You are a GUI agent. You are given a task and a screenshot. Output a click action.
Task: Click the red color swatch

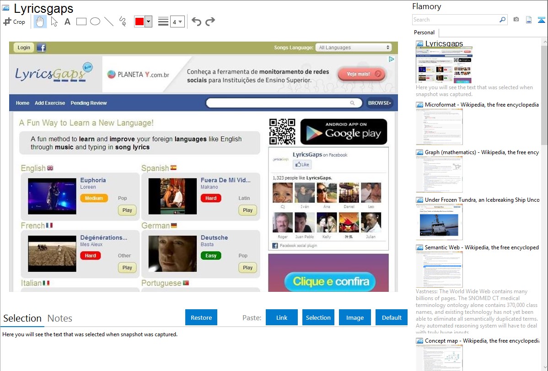coord(139,22)
